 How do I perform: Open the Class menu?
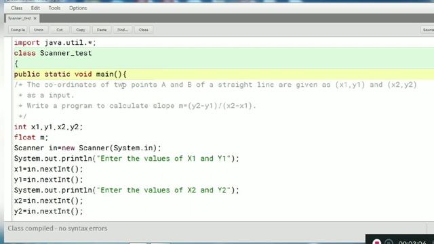[16, 8]
